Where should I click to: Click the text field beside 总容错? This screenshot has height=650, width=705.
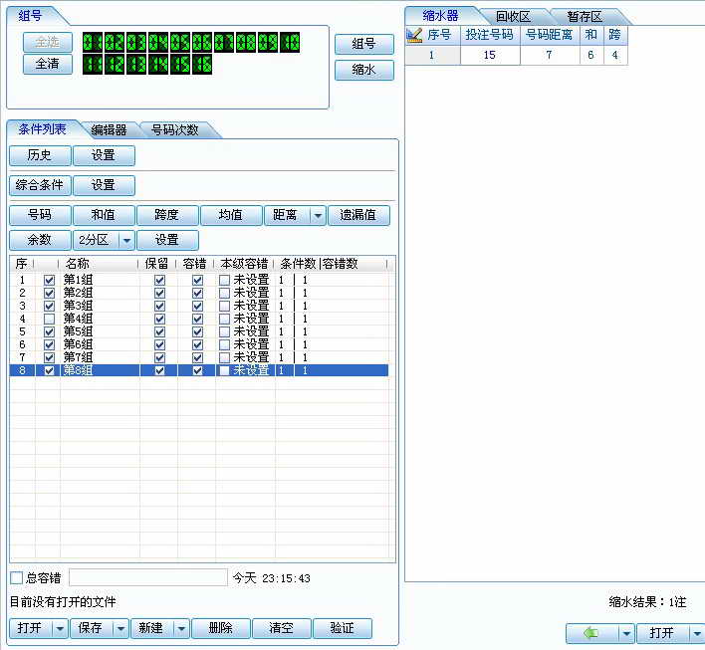coord(147,578)
